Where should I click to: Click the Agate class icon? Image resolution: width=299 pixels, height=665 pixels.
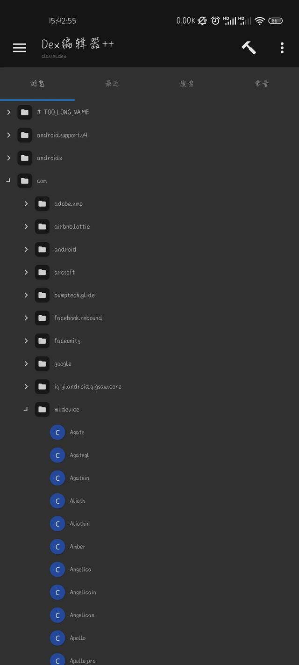coord(57,433)
